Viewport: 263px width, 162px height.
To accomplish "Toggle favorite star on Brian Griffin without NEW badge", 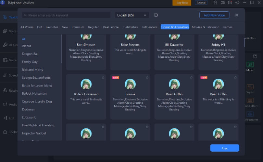I will [x=191, y=77].
